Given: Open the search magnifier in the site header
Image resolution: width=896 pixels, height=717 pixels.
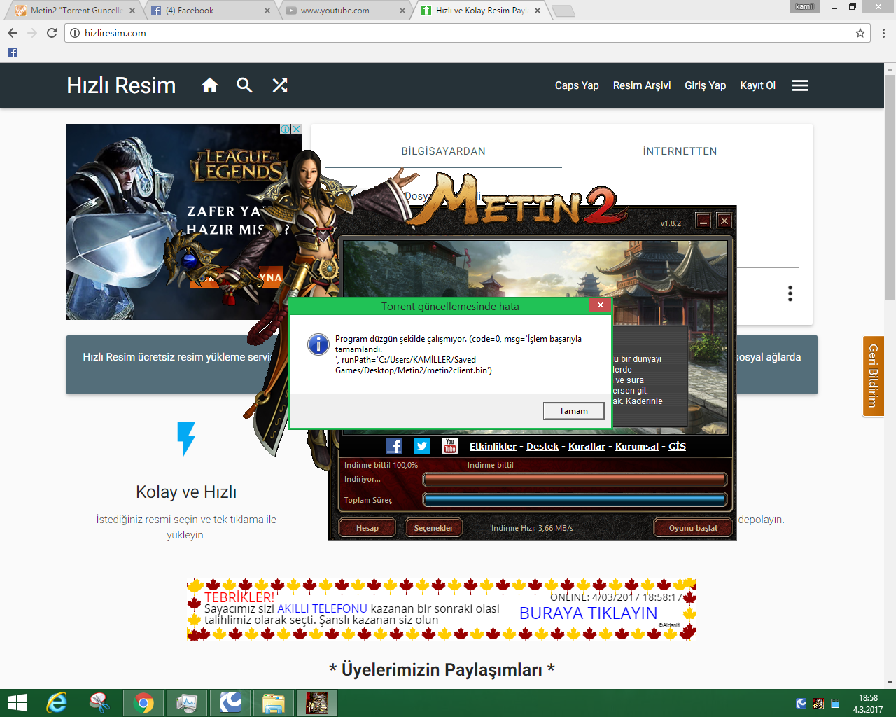Looking at the screenshot, I should point(244,85).
